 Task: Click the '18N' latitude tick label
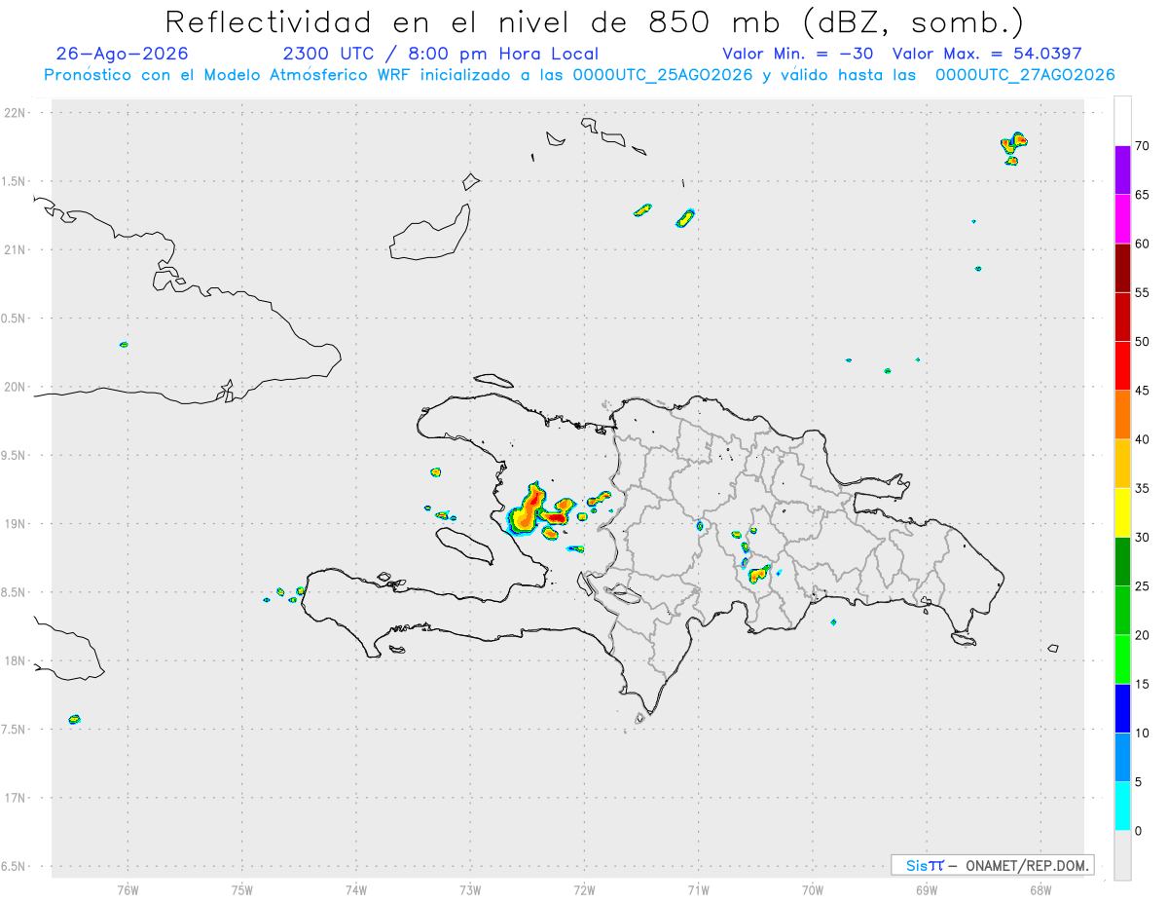(17, 661)
